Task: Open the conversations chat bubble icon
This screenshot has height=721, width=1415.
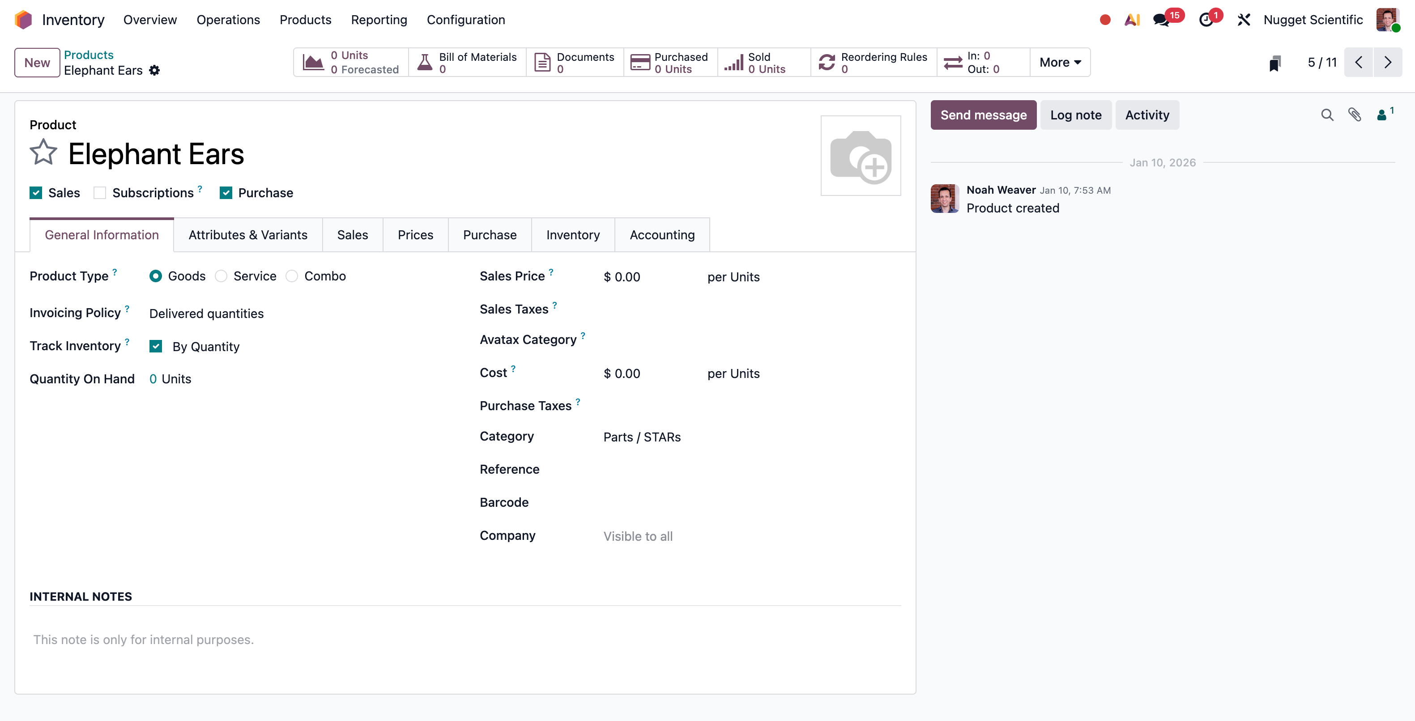Action: 1160,20
